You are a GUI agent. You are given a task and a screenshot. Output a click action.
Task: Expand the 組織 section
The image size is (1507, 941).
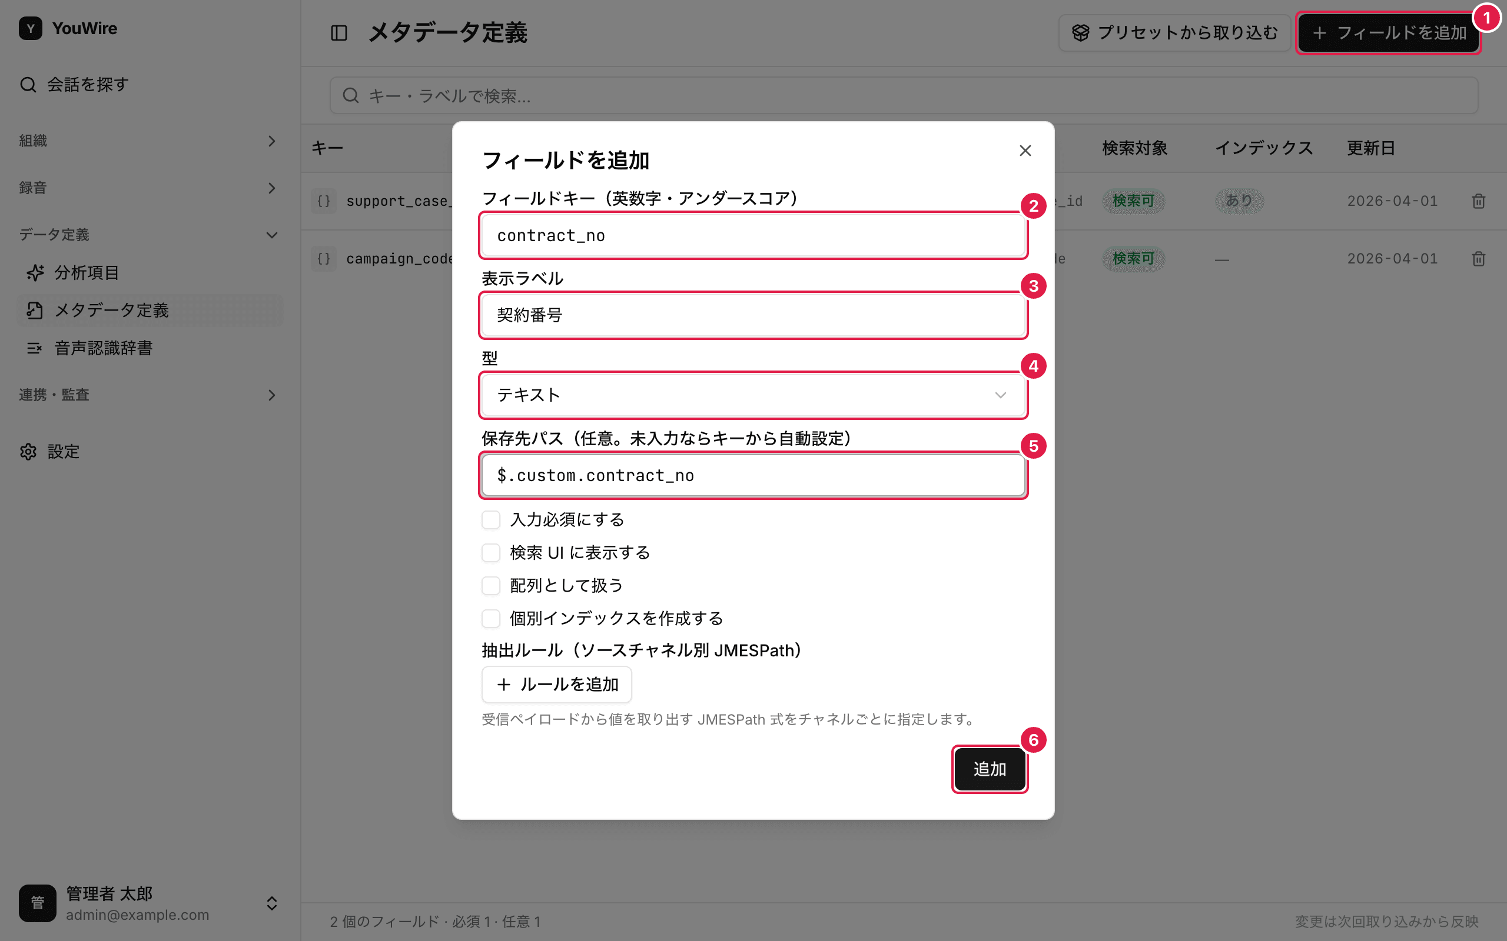pyautogui.click(x=148, y=141)
